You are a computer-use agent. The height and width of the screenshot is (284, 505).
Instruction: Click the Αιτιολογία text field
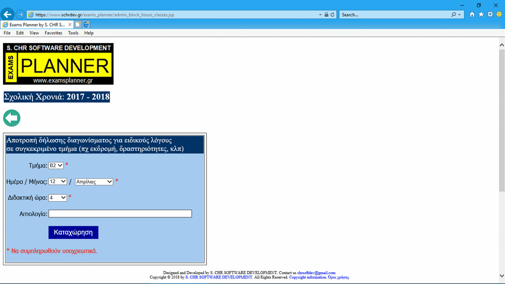120,213
